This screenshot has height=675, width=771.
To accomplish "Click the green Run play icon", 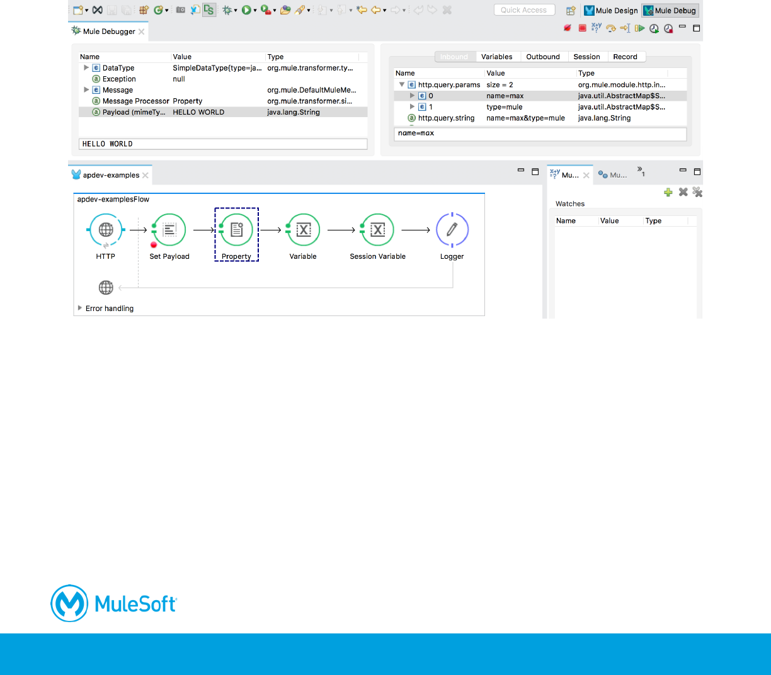I will pyautogui.click(x=246, y=10).
